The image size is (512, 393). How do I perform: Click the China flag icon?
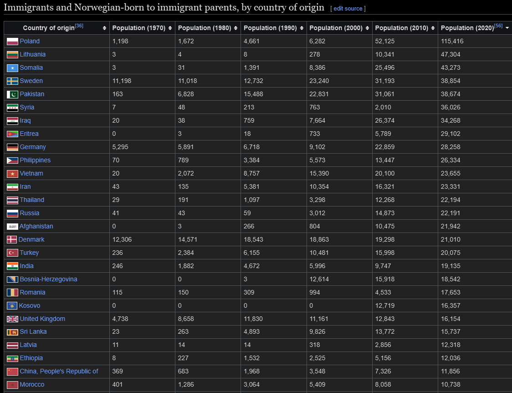click(12, 372)
